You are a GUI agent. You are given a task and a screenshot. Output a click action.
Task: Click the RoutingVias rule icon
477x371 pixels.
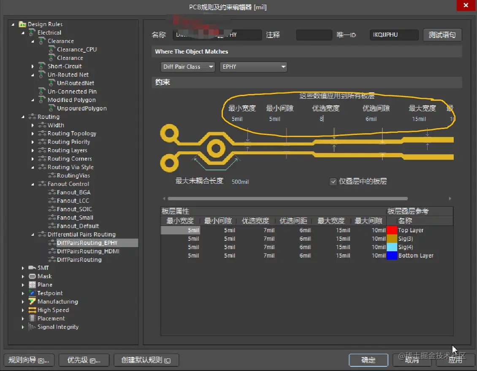[x=52, y=175]
